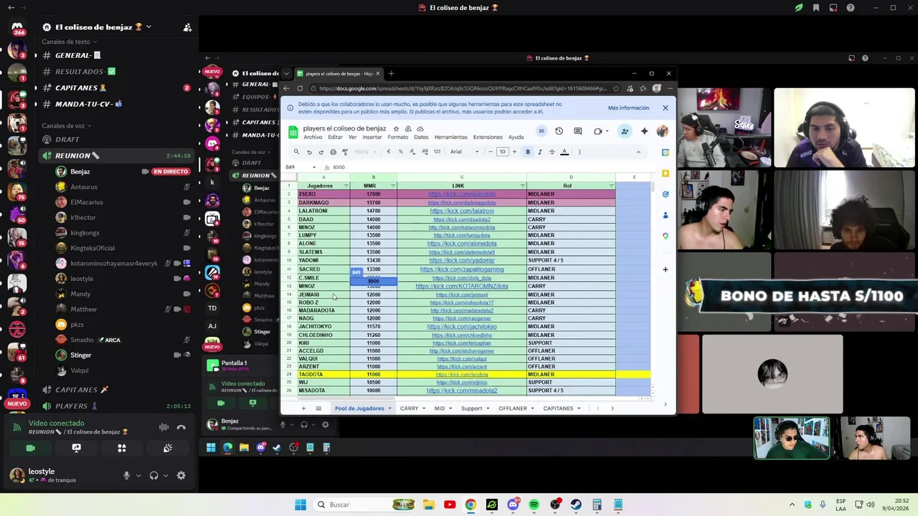Toggle bold formatting in Sheets toolbar
Image resolution: width=918 pixels, height=516 pixels.
coord(528,152)
